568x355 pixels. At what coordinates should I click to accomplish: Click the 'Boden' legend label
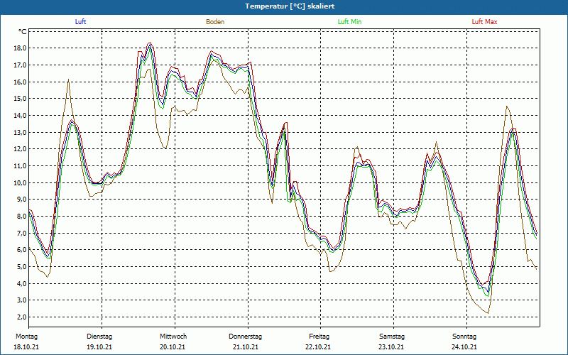tap(215, 22)
